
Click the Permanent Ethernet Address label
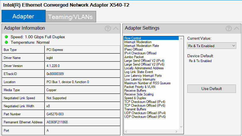point(23,122)
